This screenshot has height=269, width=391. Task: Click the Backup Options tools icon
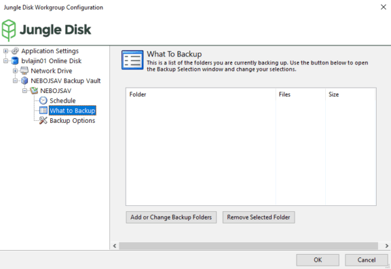43,121
